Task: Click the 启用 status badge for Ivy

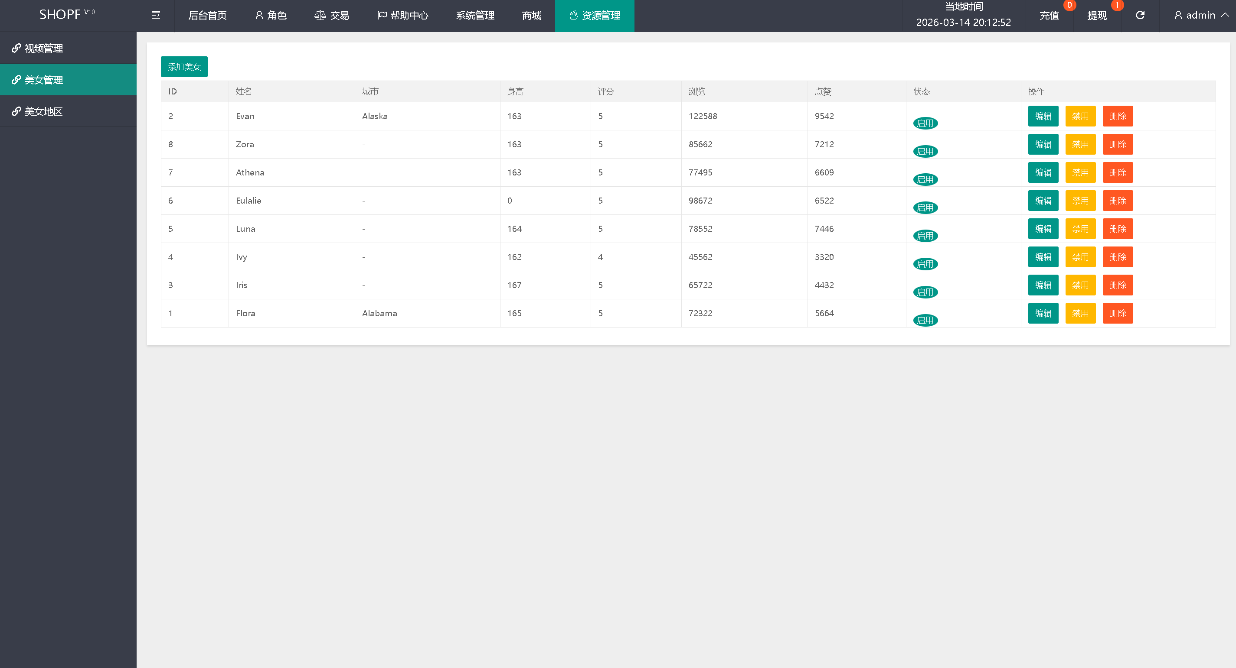Action: click(x=925, y=264)
